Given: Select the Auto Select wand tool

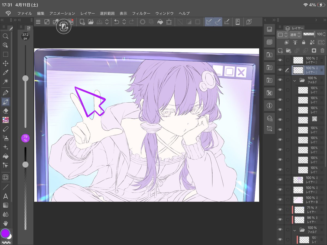Looking at the screenshot, I should click(5, 81).
